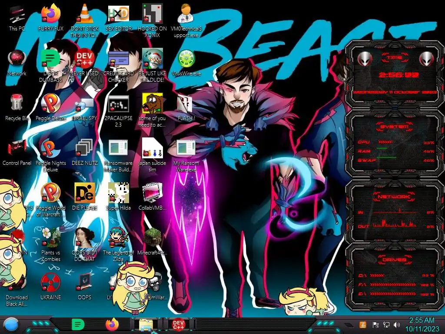Launch Plants vs Zombies

point(51,237)
